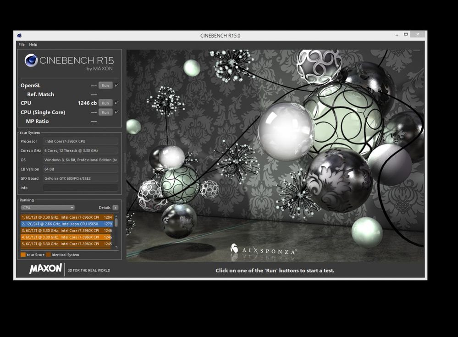Click into the Info text field

click(80, 188)
